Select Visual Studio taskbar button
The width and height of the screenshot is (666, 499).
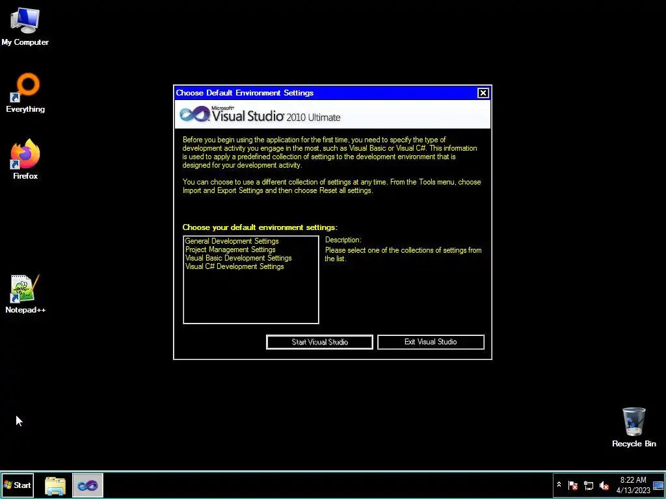click(x=88, y=485)
